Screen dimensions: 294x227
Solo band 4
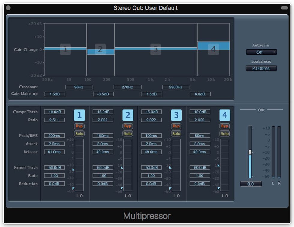pos(225,134)
